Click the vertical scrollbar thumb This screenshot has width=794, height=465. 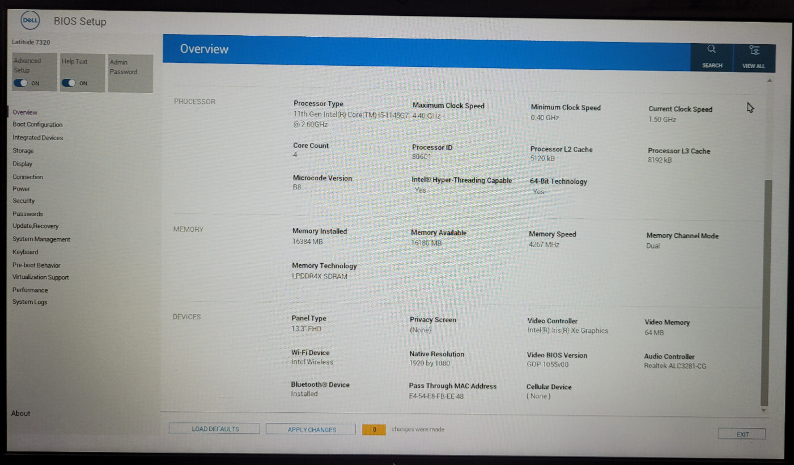click(766, 293)
